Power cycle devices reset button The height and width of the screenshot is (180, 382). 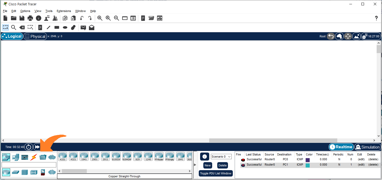29,147
